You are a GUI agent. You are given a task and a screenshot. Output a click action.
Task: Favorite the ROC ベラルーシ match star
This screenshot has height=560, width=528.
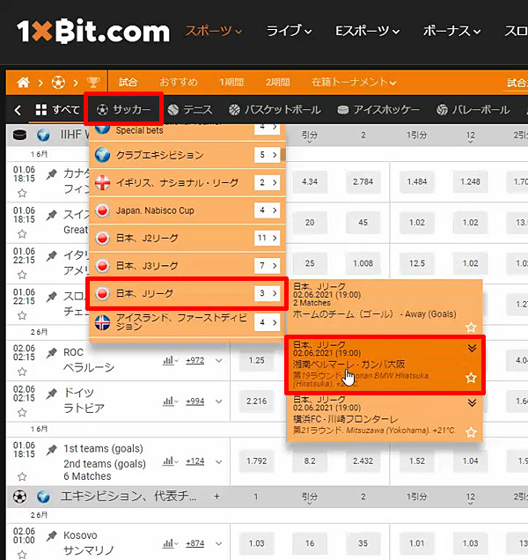click(22, 372)
